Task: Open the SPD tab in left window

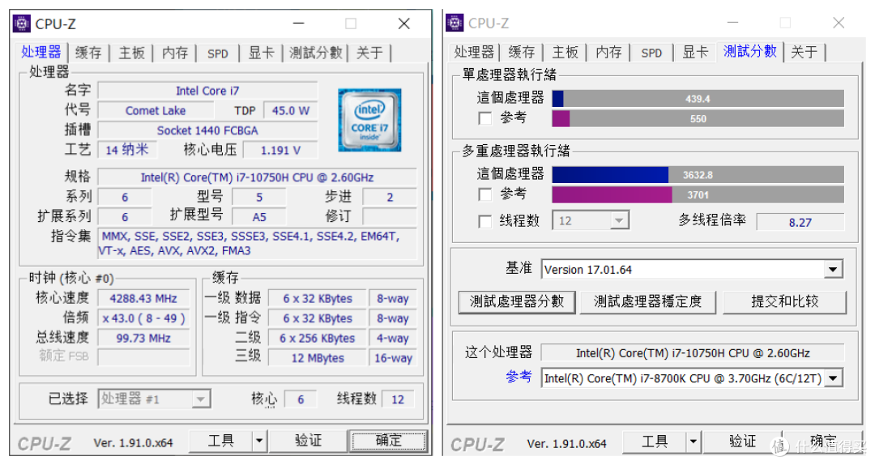Action: tap(218, 53)
